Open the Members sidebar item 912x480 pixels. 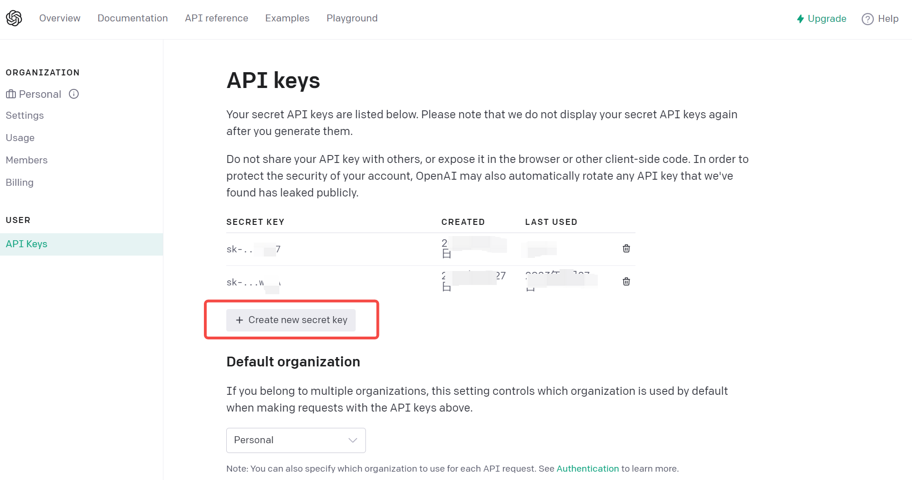[x=27, y=160]
